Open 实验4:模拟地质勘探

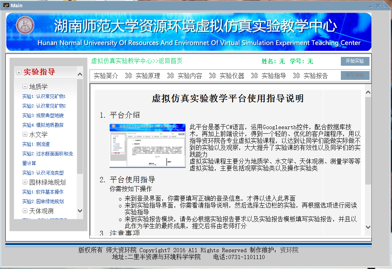tap(43, 125)
